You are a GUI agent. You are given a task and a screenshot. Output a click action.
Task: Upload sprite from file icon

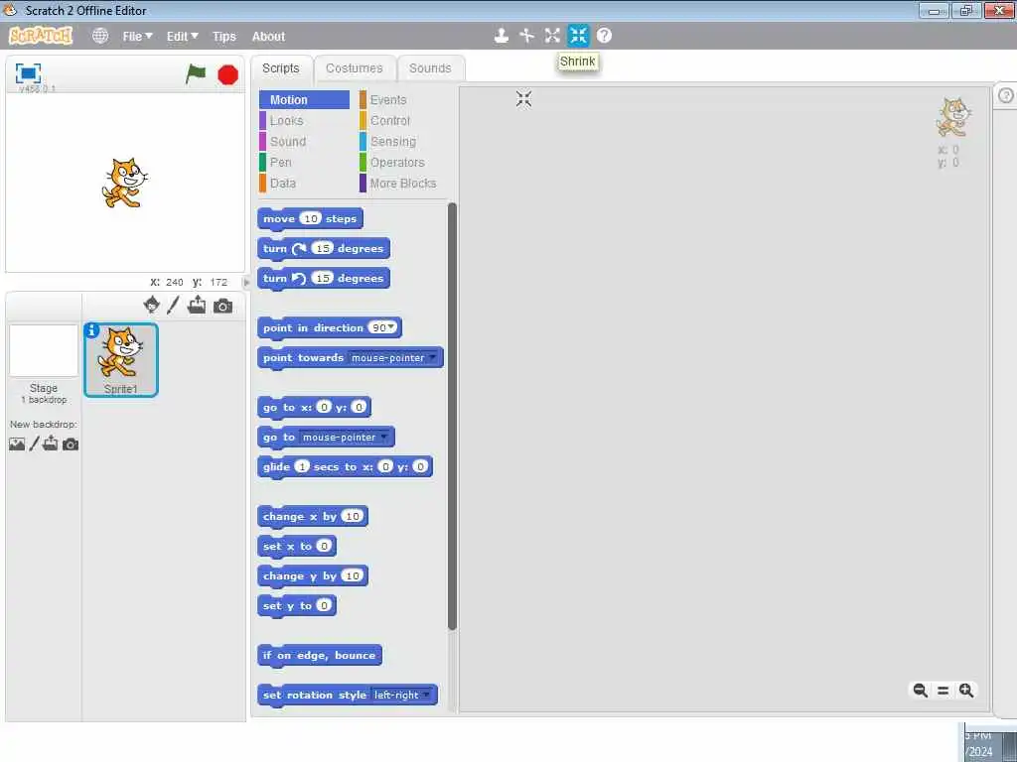tap(197, 305)
